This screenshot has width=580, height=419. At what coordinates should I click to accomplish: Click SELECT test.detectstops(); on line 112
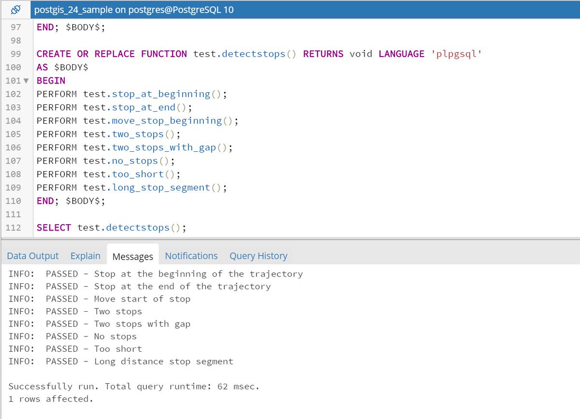pos(111,228)
